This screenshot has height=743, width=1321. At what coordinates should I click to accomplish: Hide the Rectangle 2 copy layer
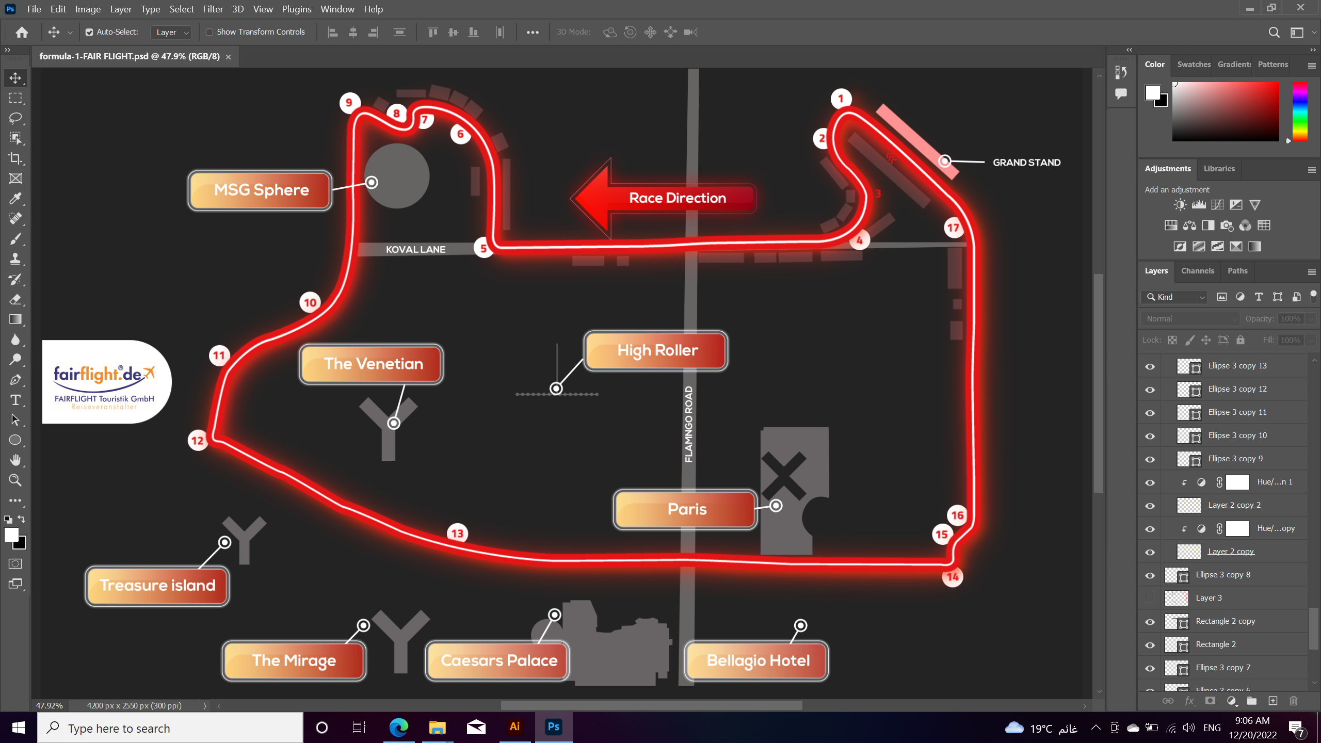click(1150, 622)
